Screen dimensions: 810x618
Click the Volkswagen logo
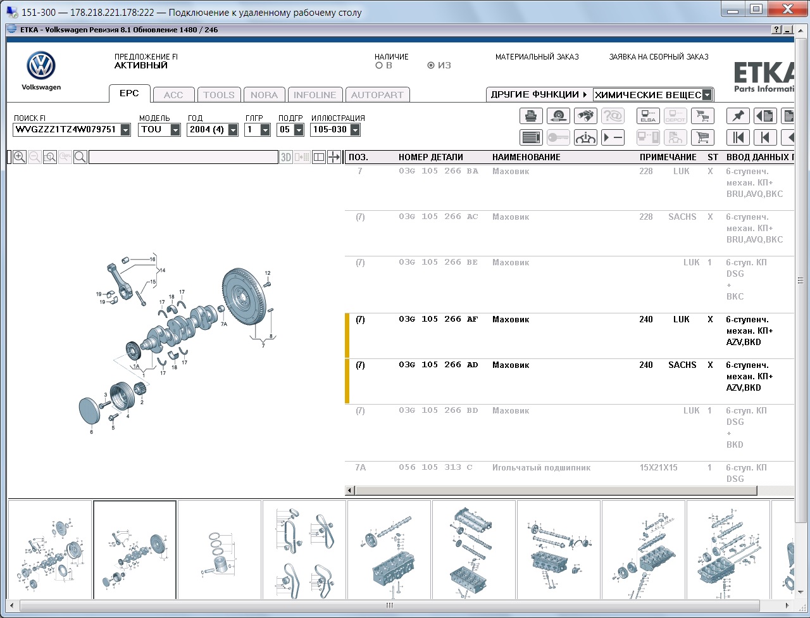pos(41,66)
